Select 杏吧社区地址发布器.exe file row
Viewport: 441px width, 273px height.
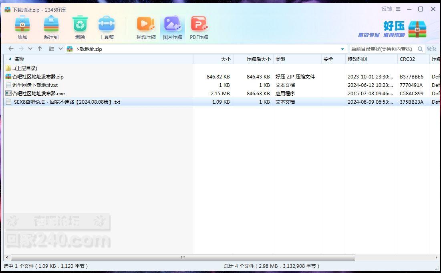point(222,93)
